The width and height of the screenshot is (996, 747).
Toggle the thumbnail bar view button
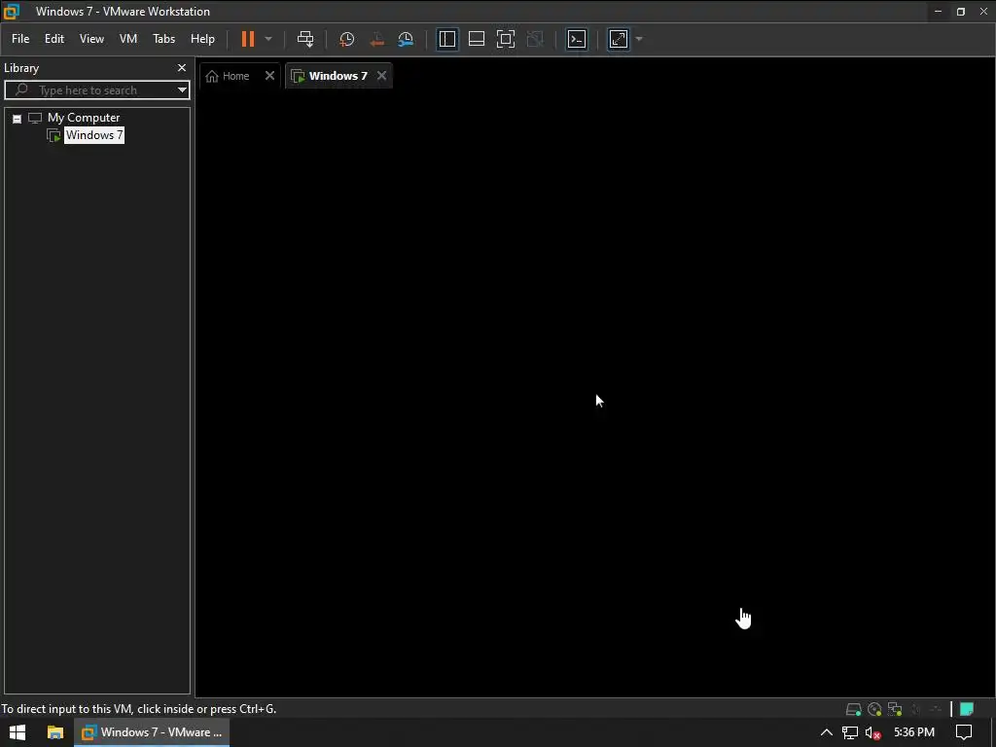coord(477,39)
